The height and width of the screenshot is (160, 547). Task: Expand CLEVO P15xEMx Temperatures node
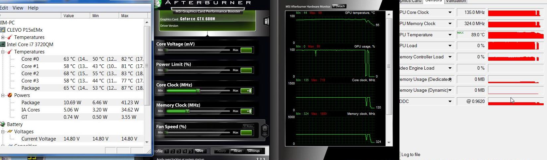click(x=3, y=37)
